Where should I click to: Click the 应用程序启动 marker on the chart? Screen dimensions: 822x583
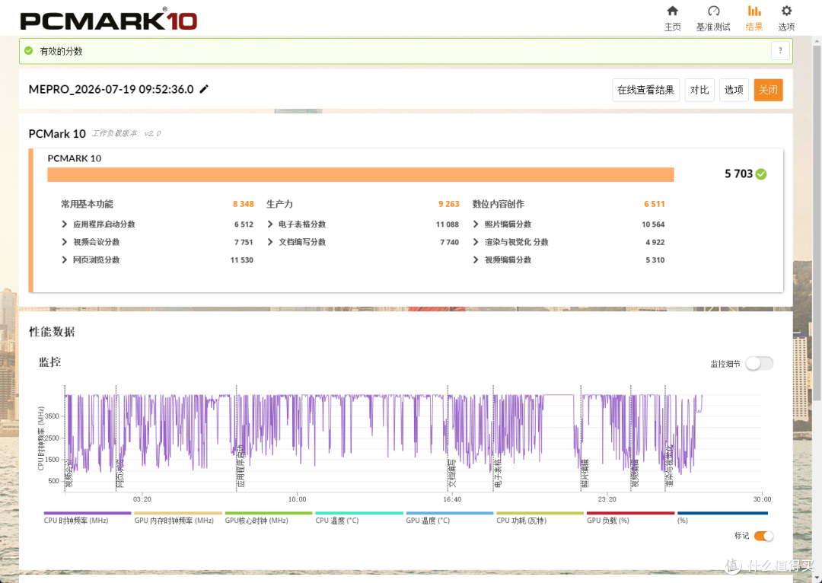[241, 467]
